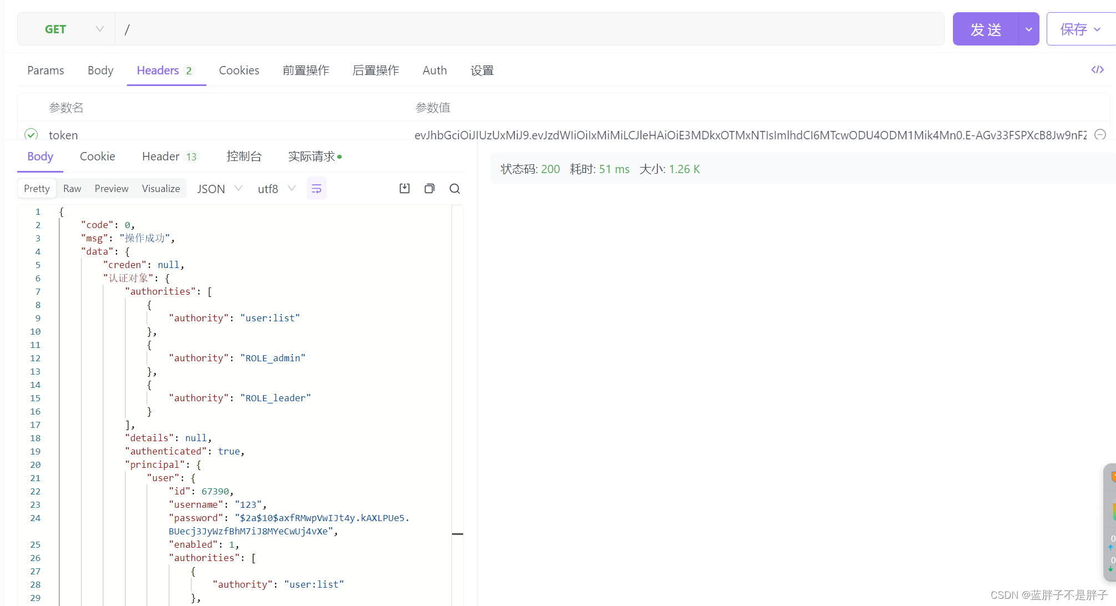Screen dimensions: 1116x606
Task: Click the 发送 send button
Action: click(986, 29)
